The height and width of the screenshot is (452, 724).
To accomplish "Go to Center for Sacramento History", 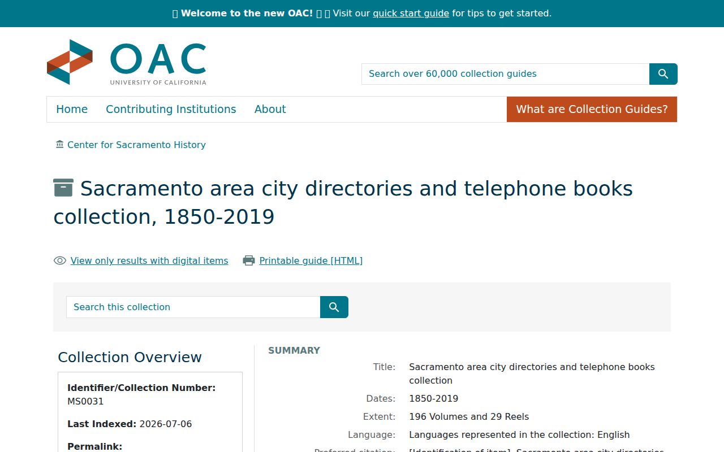I will (x=136, y=145).
